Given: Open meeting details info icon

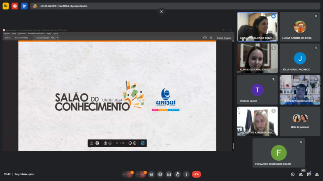Looking at the screenshot, I should [x=293, y=174].
